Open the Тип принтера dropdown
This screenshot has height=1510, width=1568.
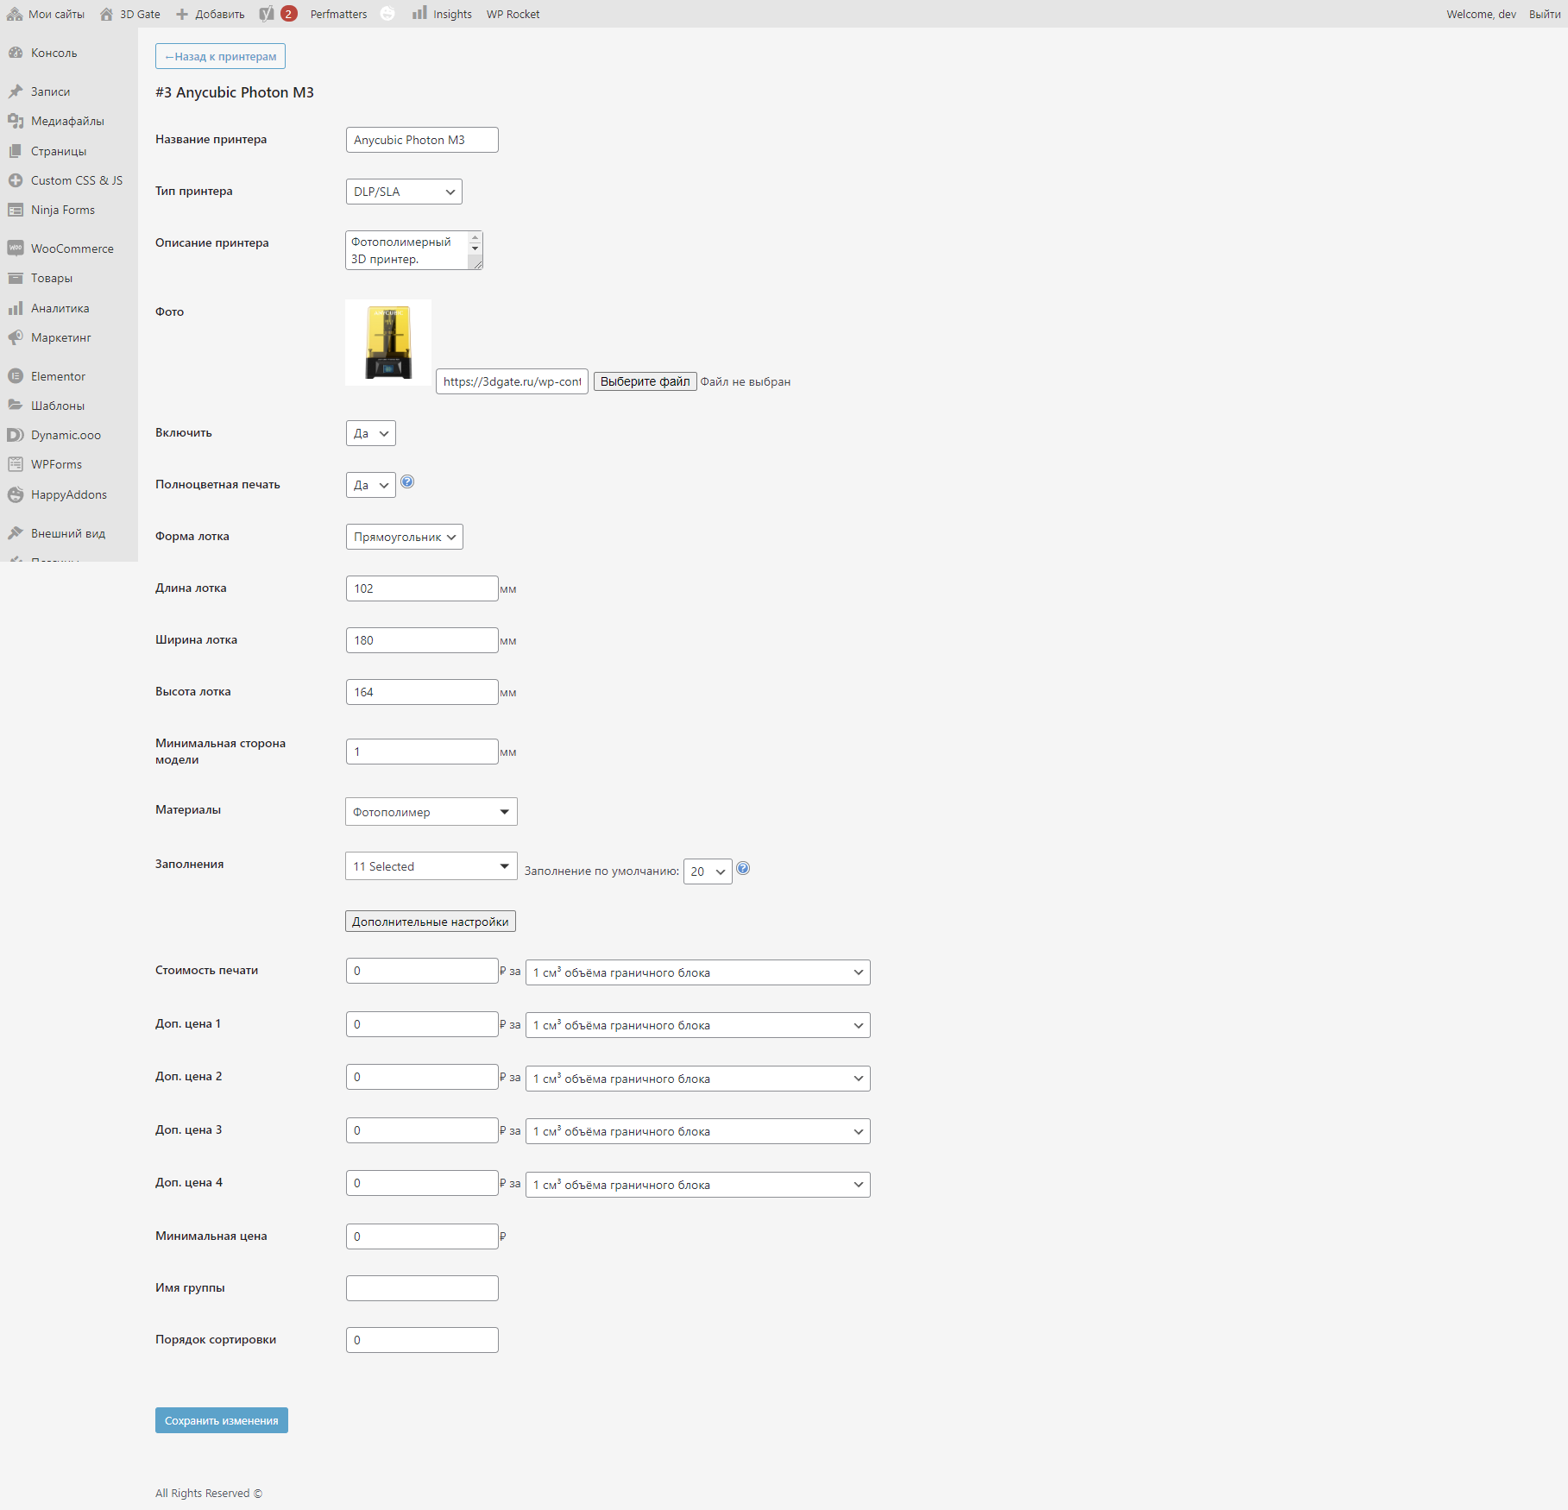[404, 192]
